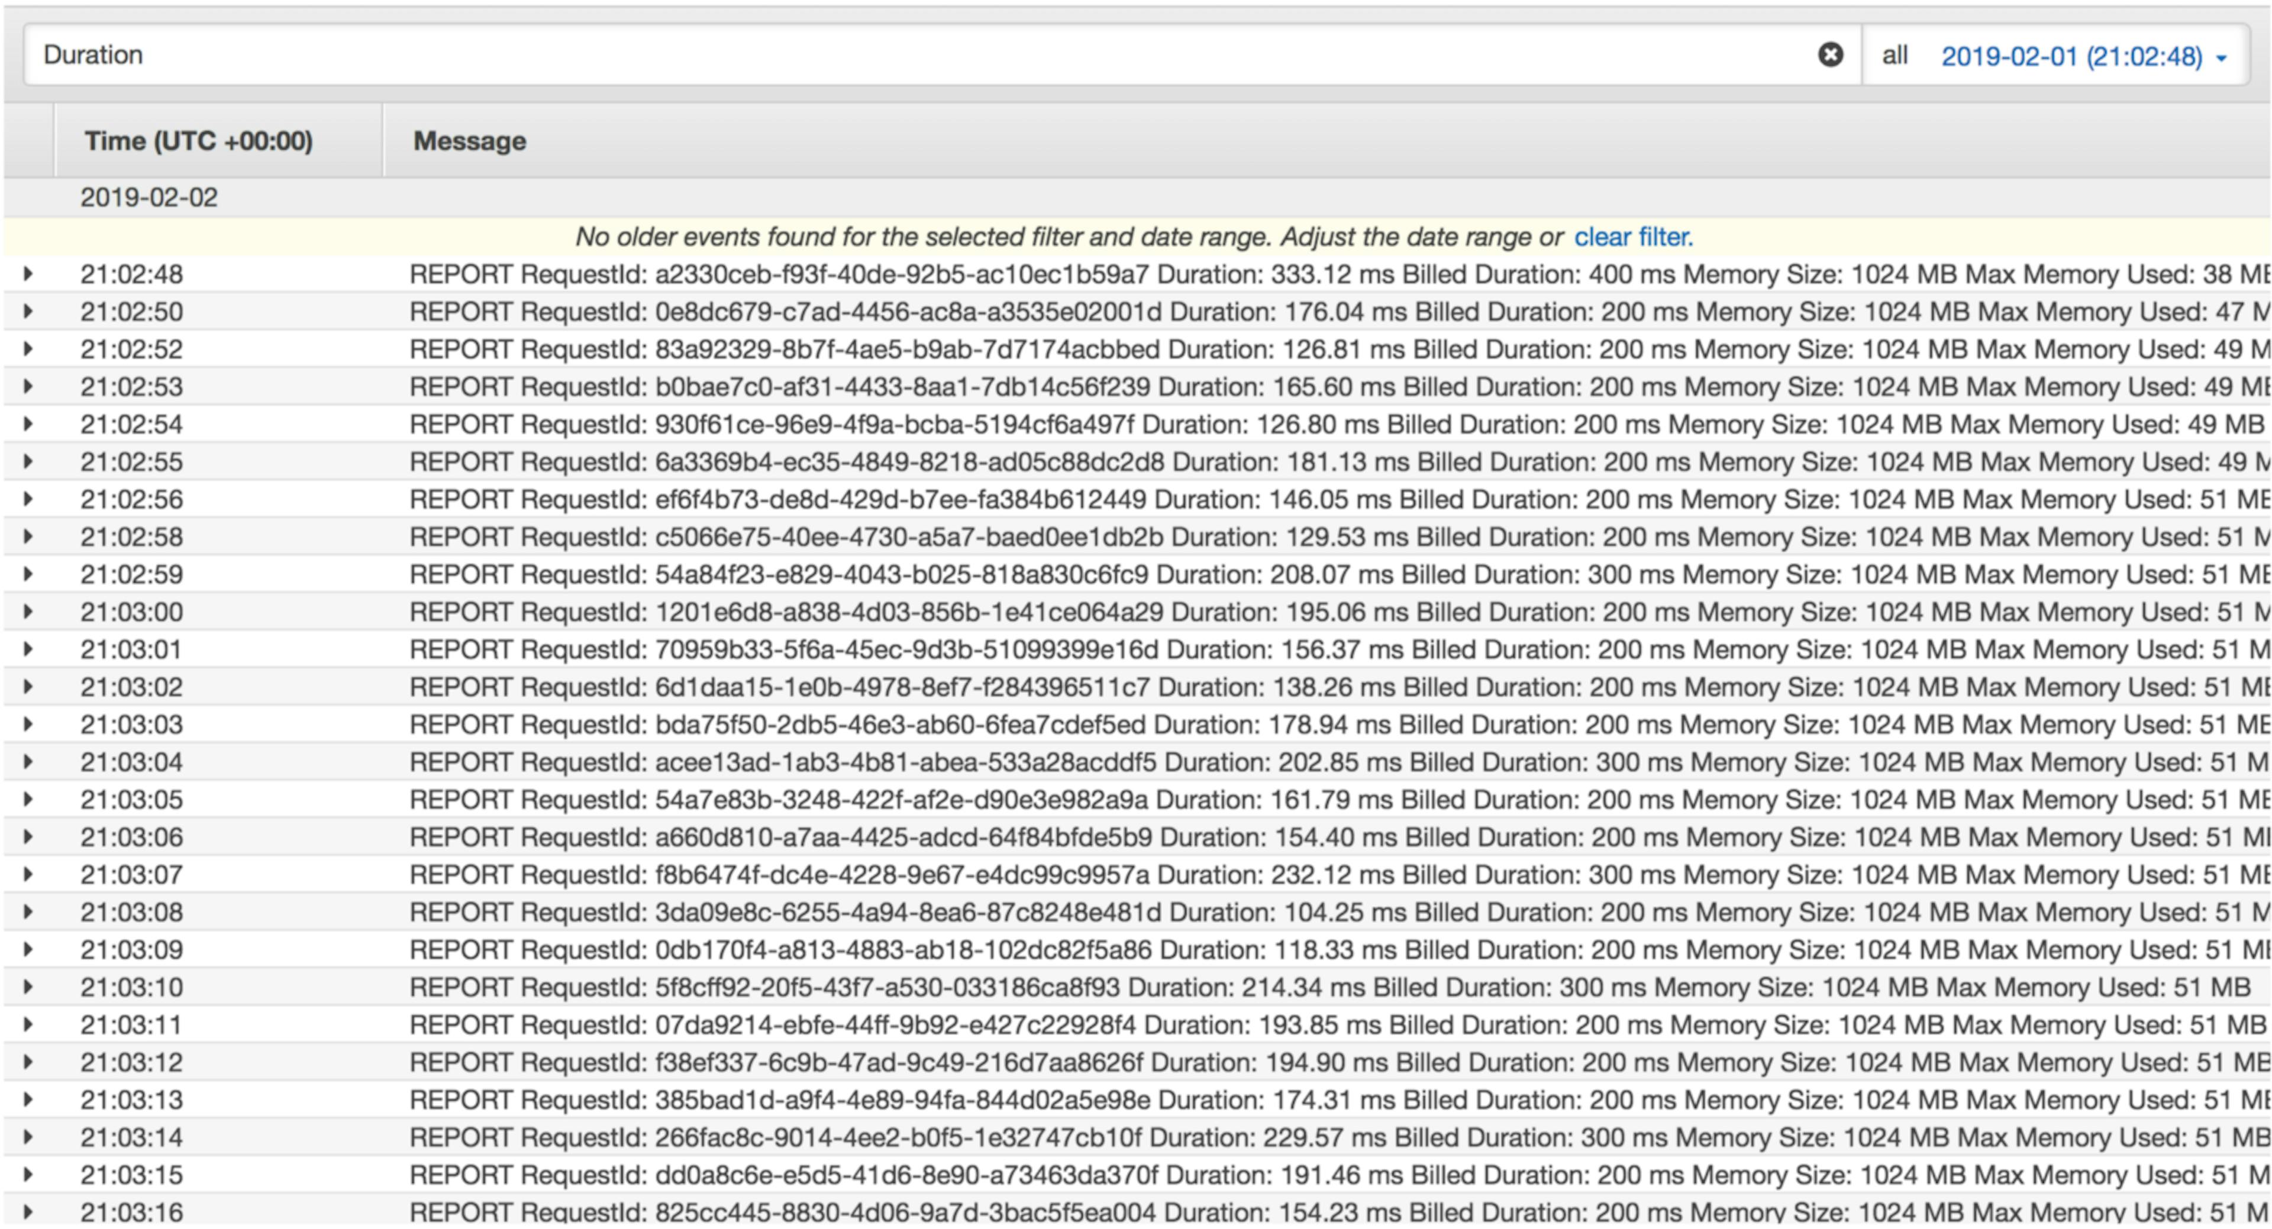Expand the 21:03:14 event with 229.57 ms

click(x=28, y=1137)
